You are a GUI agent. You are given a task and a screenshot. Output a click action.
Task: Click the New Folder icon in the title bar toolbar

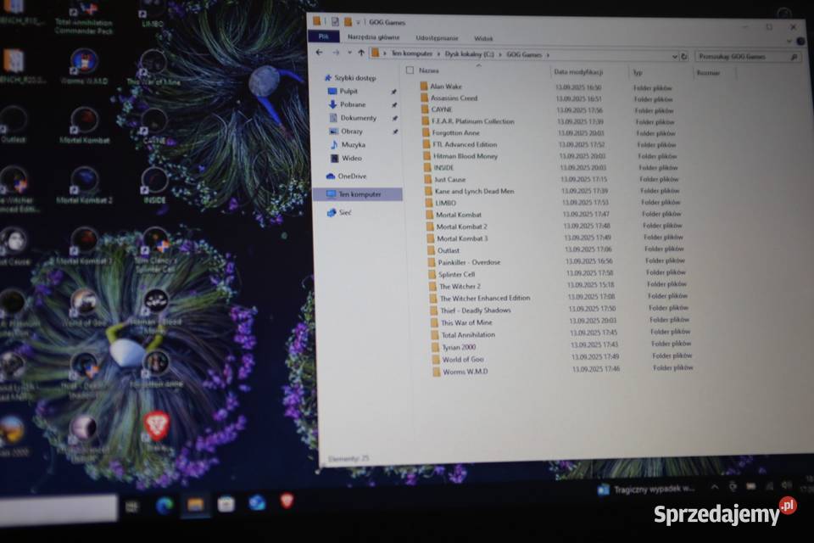coord(348,22)
